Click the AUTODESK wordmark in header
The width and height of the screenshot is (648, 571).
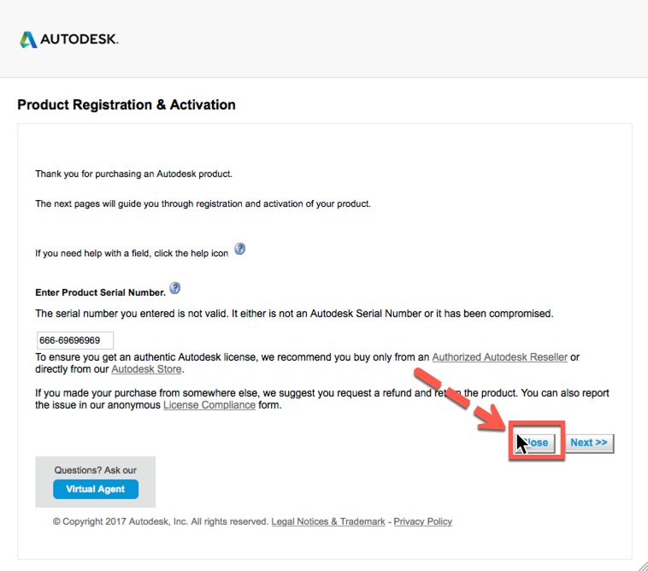coord(80,39)
